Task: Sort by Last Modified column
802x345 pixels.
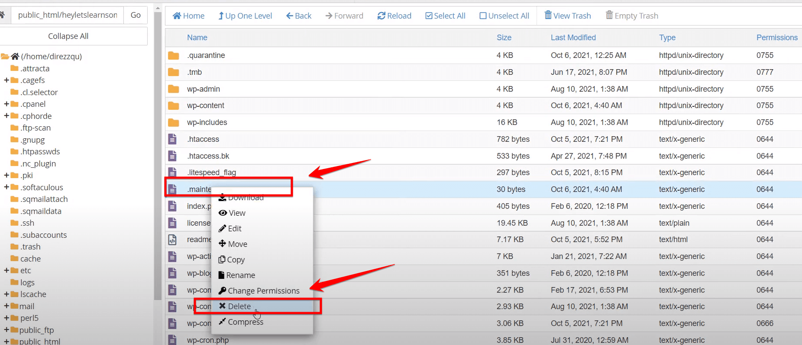Action: (x=573, y=38)
